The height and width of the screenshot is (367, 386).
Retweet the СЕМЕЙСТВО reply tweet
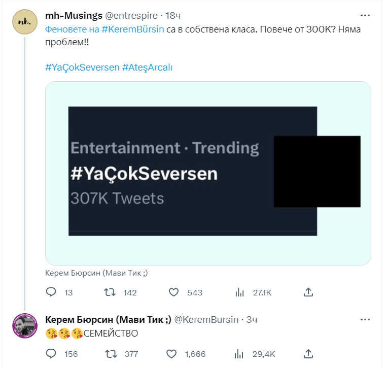(x=109, y=354)
